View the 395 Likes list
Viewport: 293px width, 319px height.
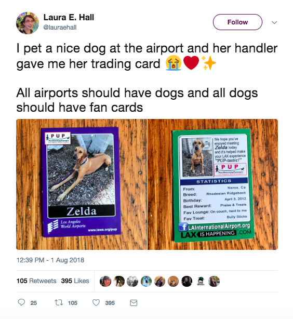pyautogui.click(x=75, y=281)
